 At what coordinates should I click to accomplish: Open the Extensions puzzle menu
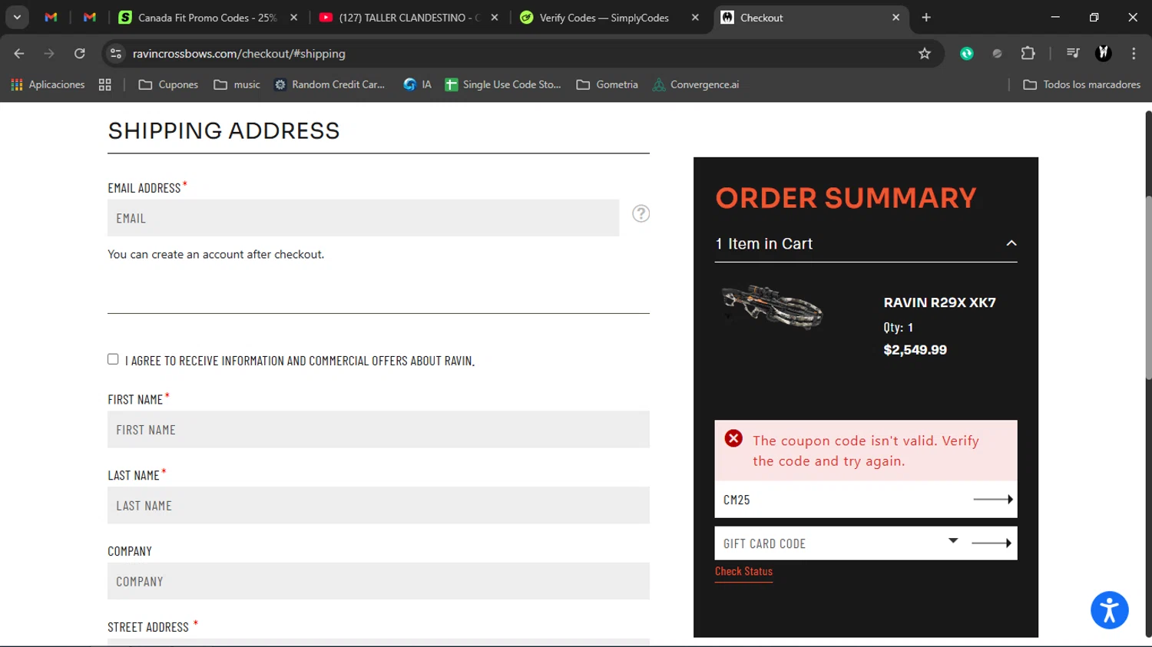point(1028,53)
